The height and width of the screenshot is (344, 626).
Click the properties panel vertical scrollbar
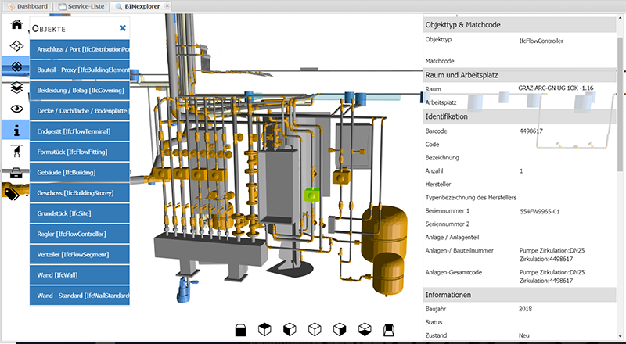point(621,104)
